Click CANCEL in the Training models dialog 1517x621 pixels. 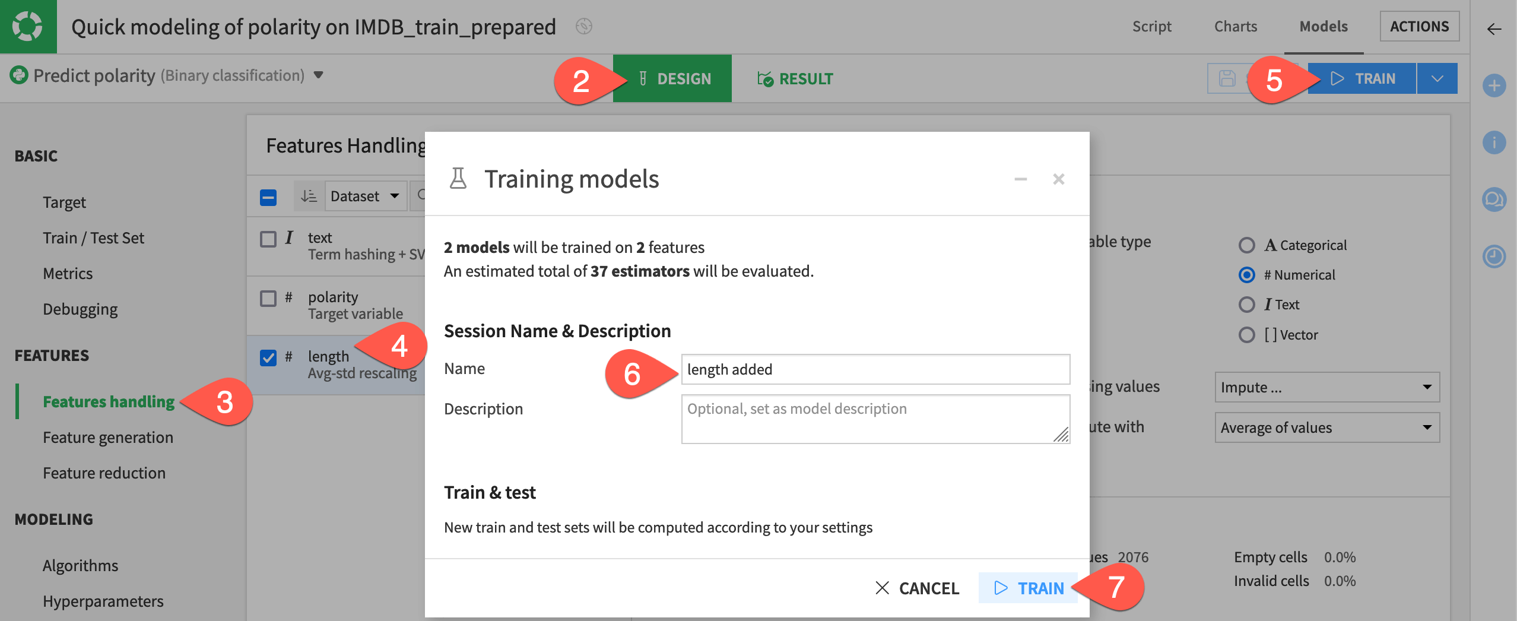pos(917,588)
